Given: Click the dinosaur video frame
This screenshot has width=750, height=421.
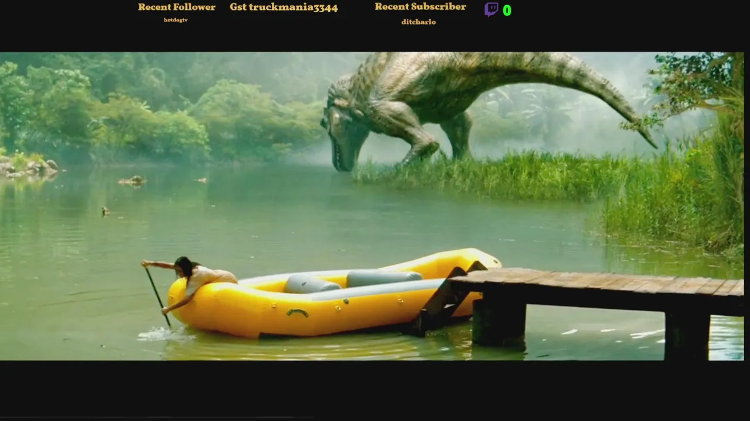Looking at the screenshot, I should [x=371, y=206].
